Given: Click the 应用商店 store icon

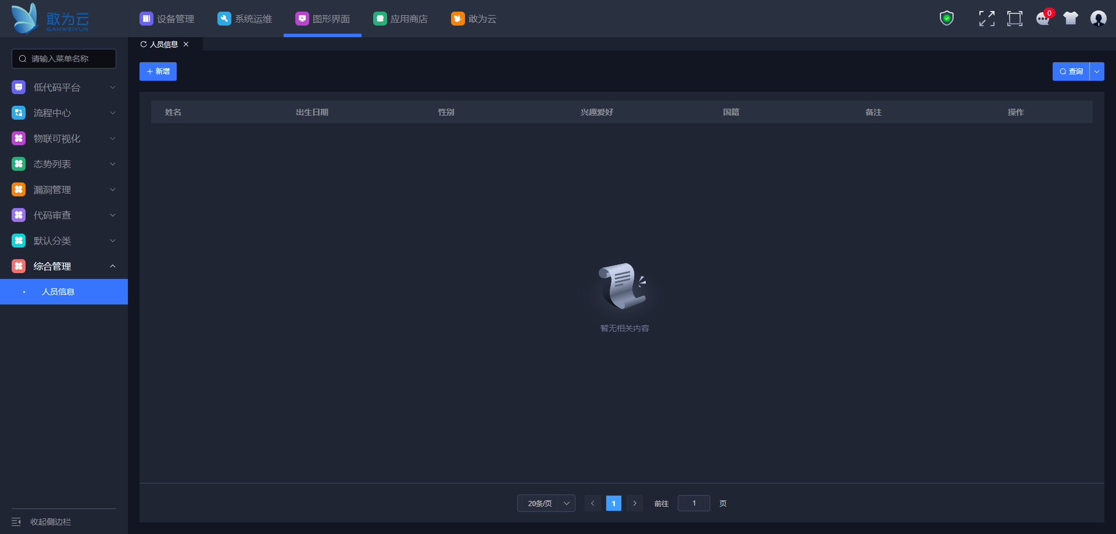Looking at the screenshot, I should click(x=380, y=19).
